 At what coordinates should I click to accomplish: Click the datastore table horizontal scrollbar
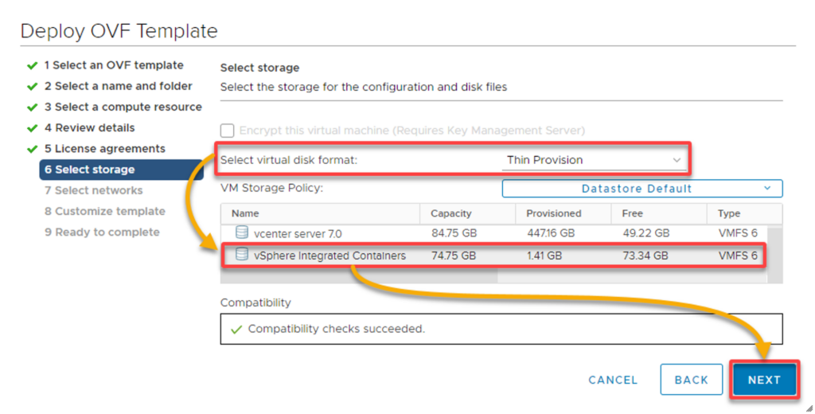[359, 277]
